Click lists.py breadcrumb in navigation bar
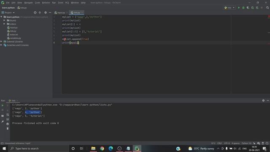This screenshot has height=152, width=270. [x=22, y=8]
